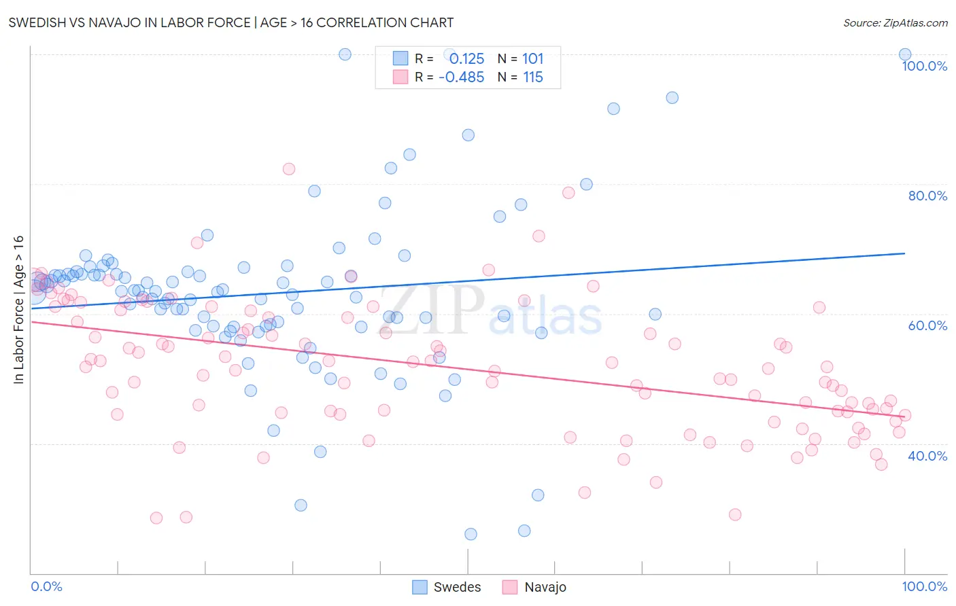Click the chart title text

[x=231, y=22]
